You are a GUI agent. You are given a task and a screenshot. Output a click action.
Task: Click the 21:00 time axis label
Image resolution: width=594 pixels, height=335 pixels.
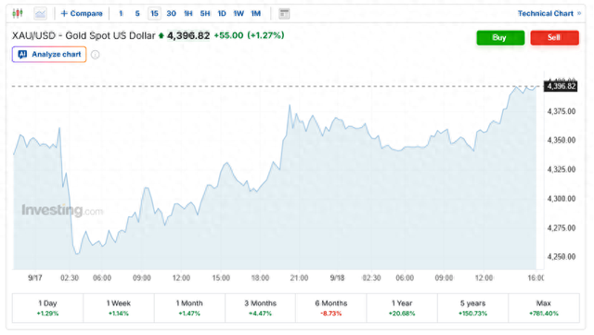[299, 278]
